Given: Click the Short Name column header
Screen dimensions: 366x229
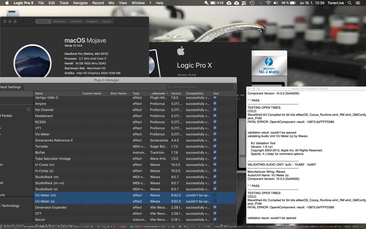Looking at the screenshot, I should pyautogui.click(x=120, y=93).
